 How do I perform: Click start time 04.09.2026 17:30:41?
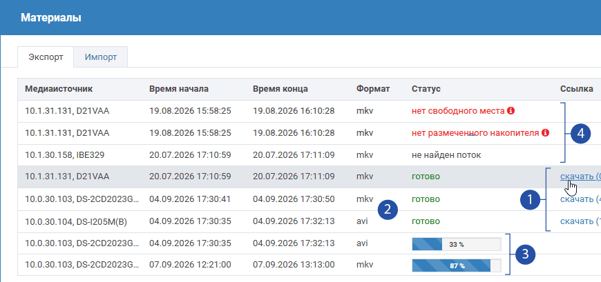tap(190, 199)
